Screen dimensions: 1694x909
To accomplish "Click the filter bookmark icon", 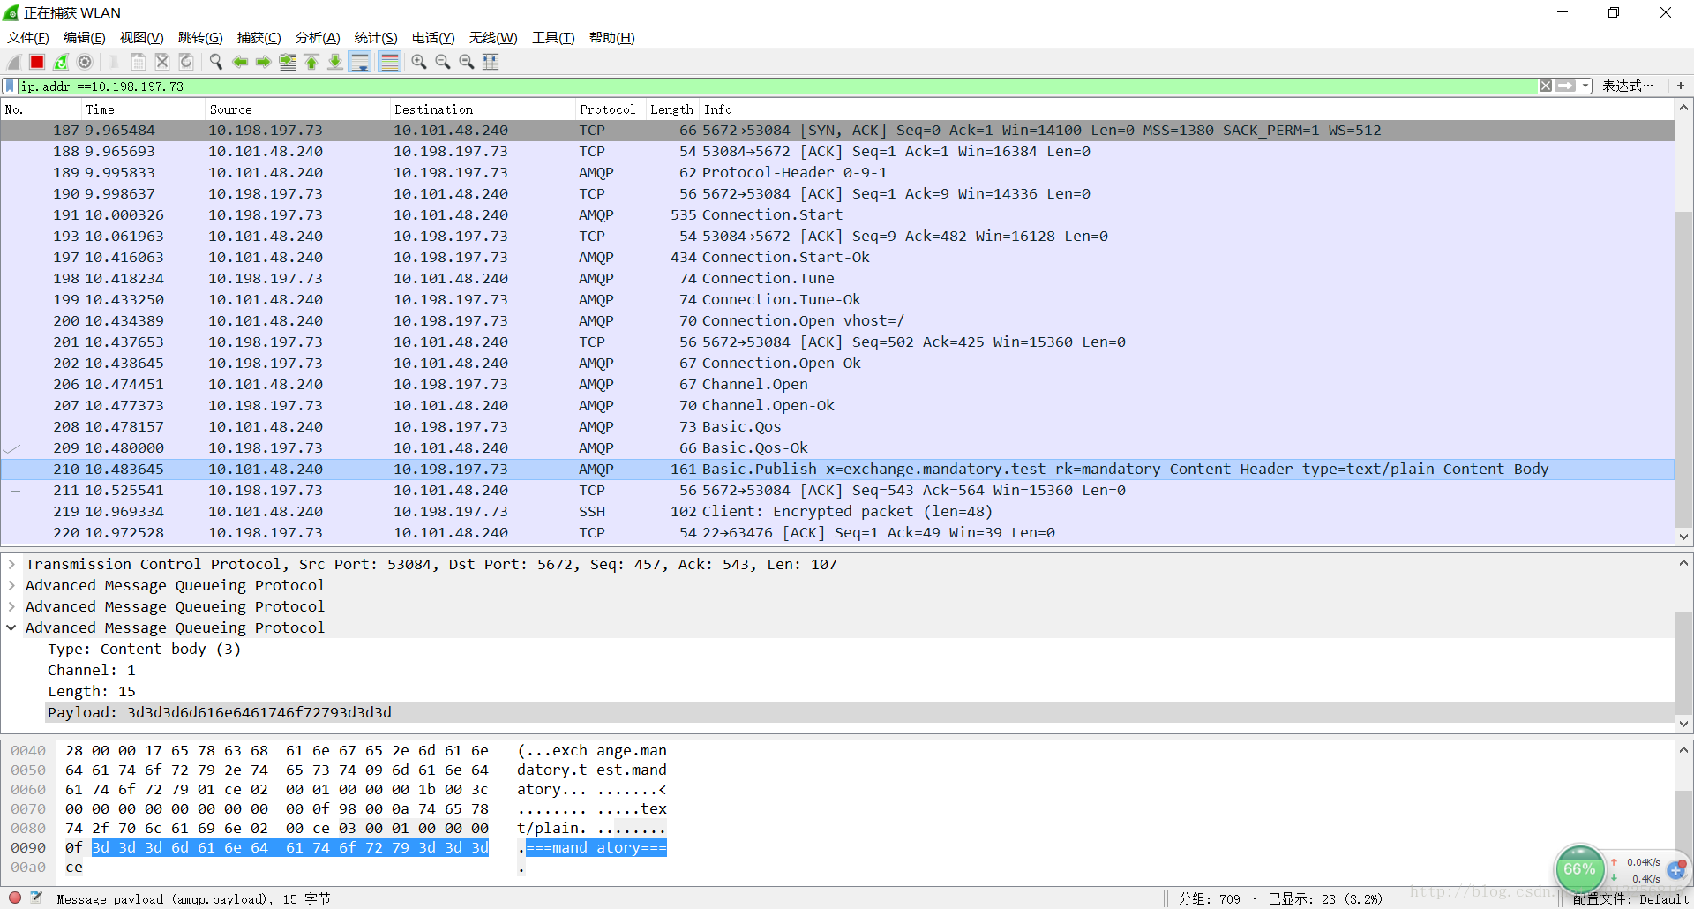I will [10, 86].
